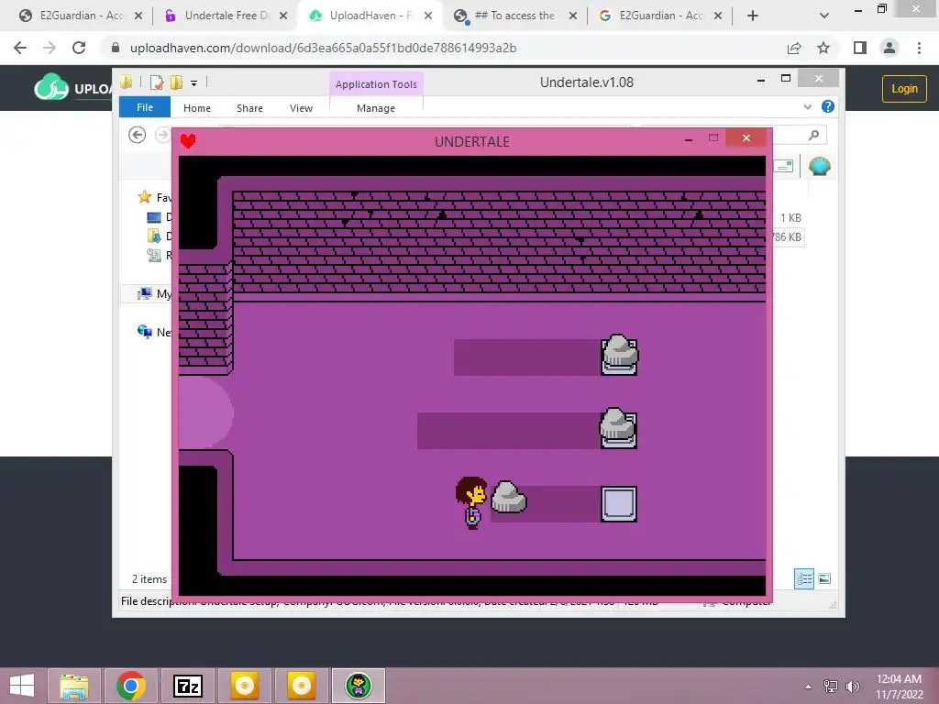Image resolution: width=939 pixels, height=704 pixels.
Task: Open Chrome's tab search chevron
Action: tap(824, 16)
